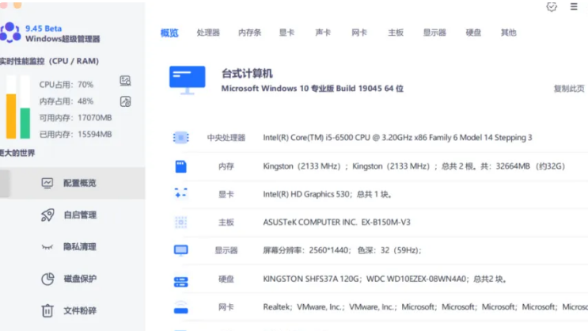588x331 pixels.
Task: Switch to the 处理器 tab
Action: click(x=208, y=33)
